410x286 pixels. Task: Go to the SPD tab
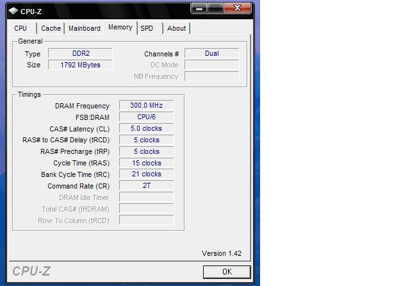(x=147, y=28)
